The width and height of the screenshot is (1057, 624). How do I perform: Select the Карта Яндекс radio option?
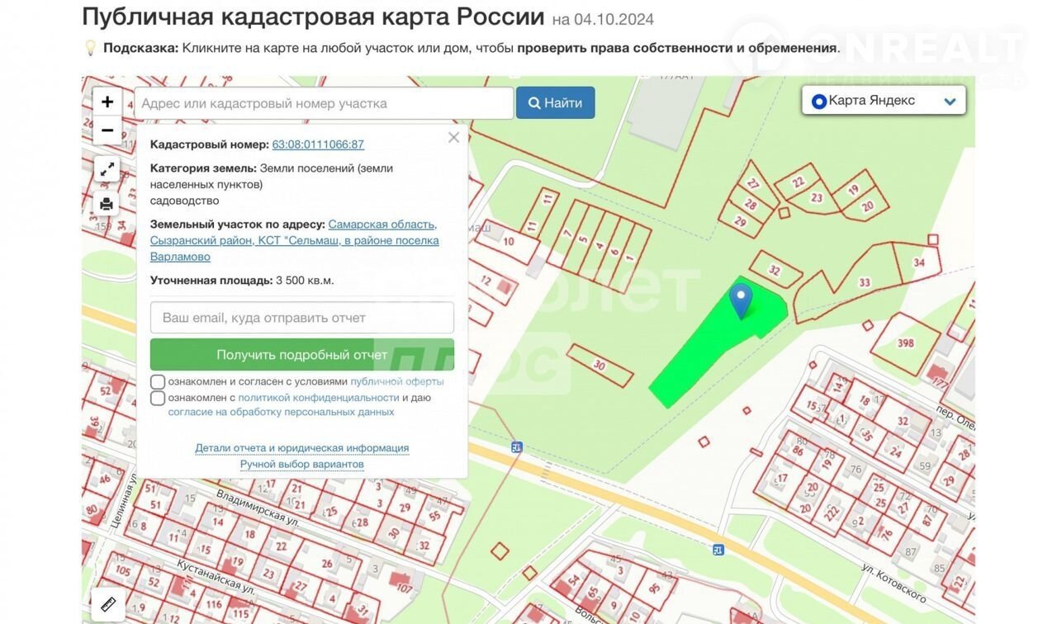[819, 102]
